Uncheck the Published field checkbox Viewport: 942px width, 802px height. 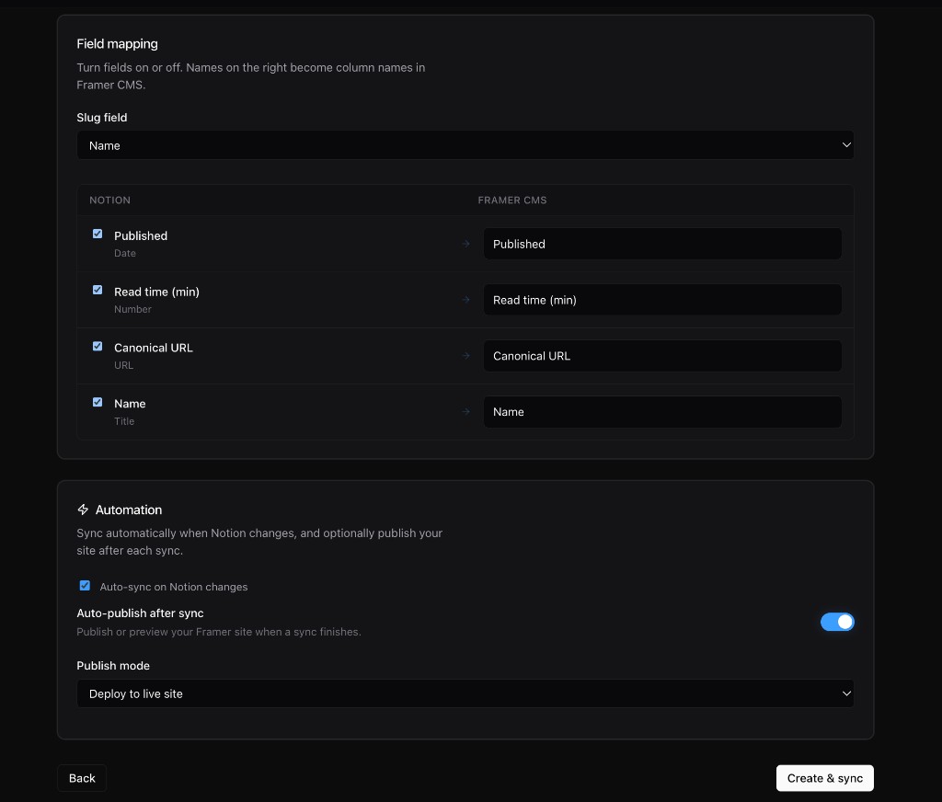pos(98,234)
